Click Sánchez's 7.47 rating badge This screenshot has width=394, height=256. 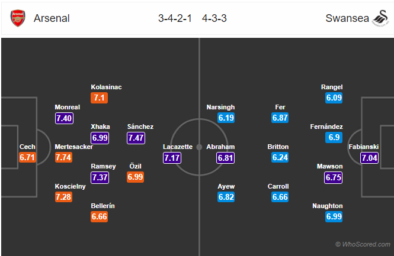point(136,137)
